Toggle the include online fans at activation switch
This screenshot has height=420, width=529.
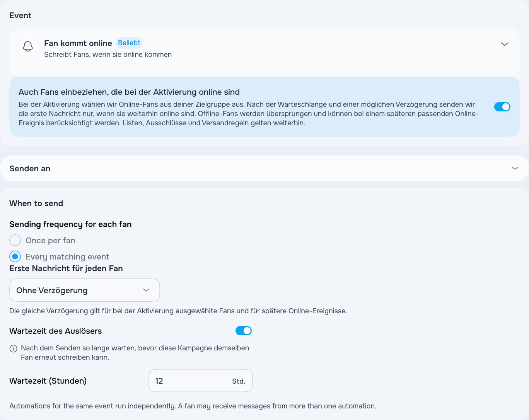[x=502, y=107]
